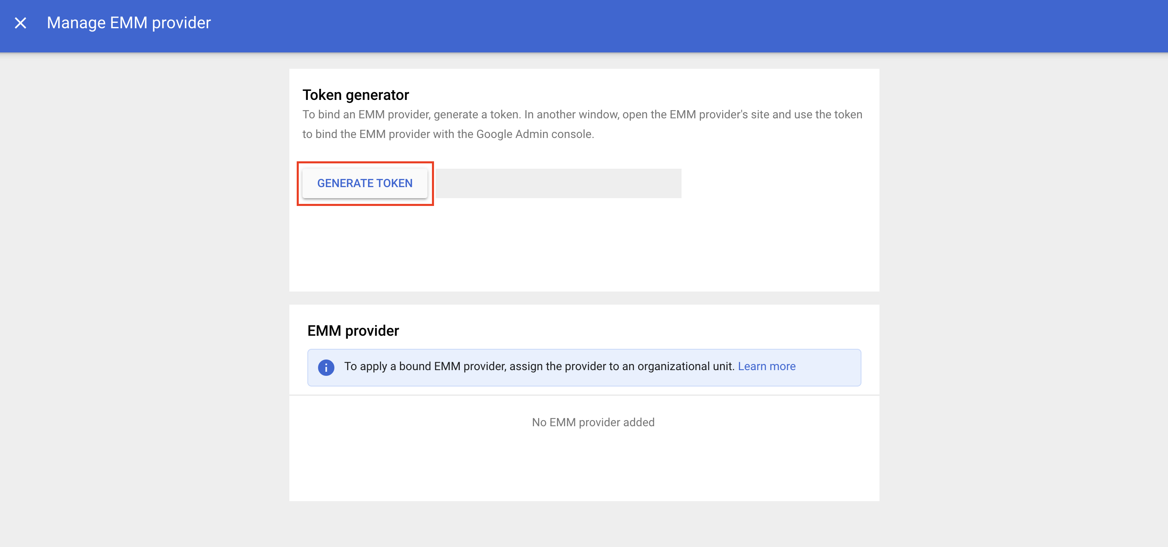Click the blank area of blue header bar

(680, 26)
